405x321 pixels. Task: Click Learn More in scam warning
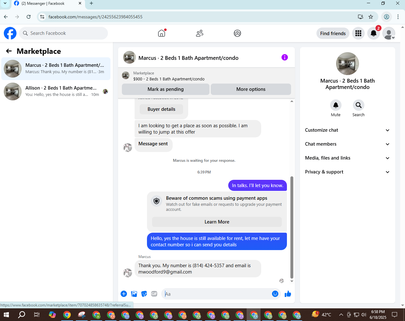tap(217, 222)
